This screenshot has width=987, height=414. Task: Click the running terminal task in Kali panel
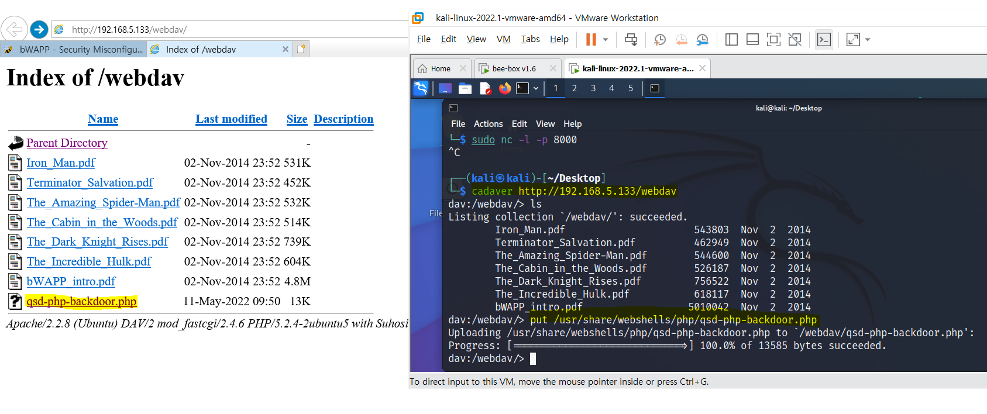[x=655, y=88]
